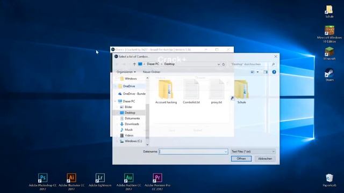Select the Schule folder in file dialog

point(241,92)
